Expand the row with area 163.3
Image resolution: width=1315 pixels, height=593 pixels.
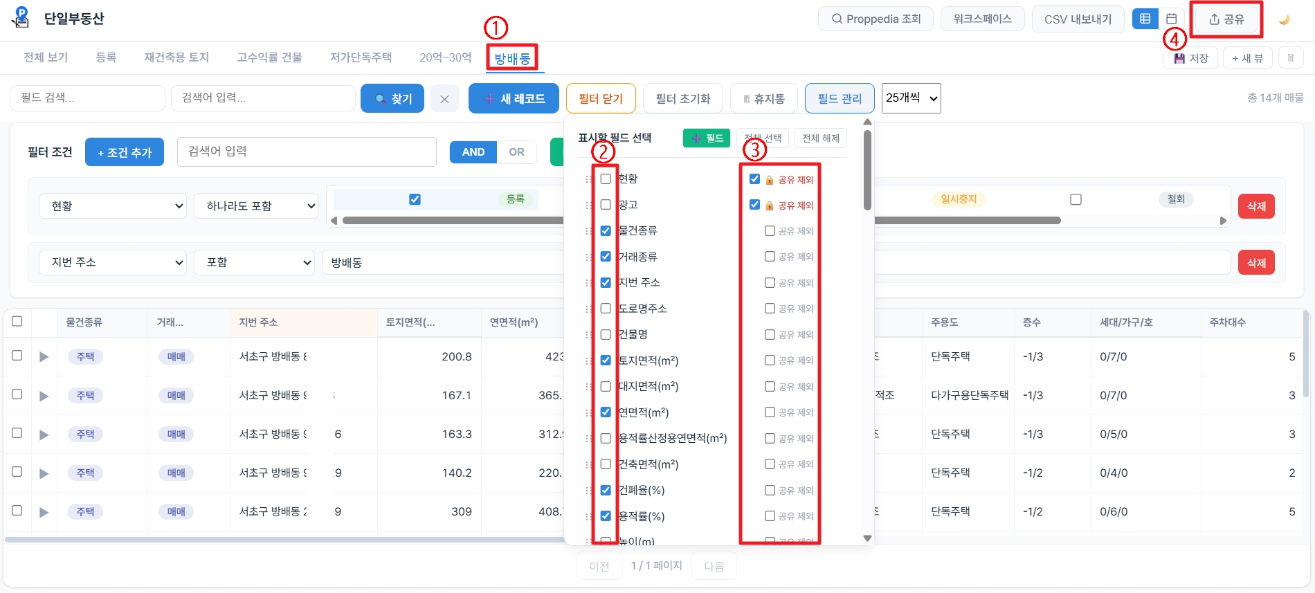44,435
